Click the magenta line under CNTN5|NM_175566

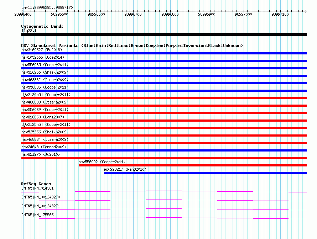tap(164, 218)
